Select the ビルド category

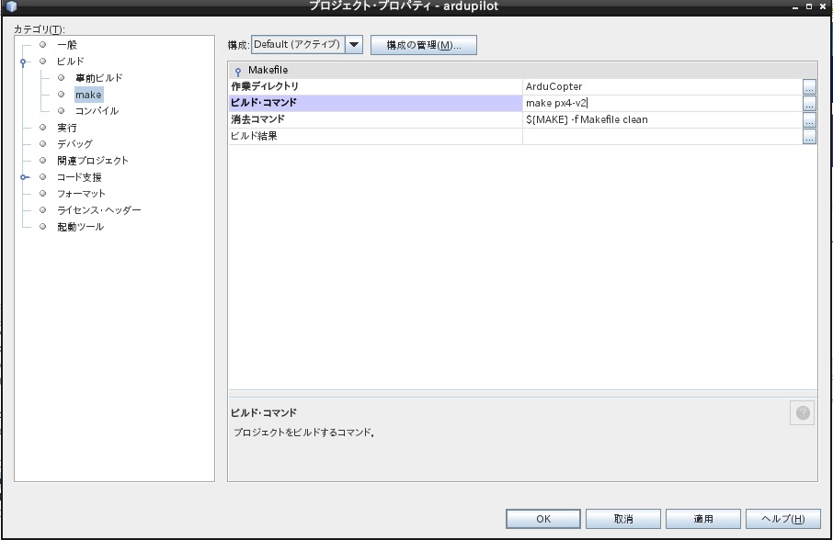(70, 62)
